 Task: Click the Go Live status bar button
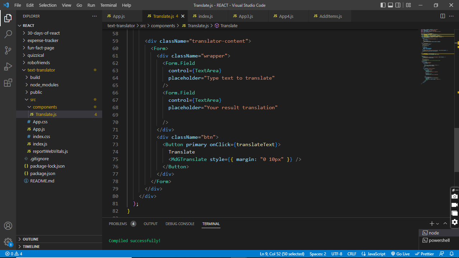pos(400,254)
